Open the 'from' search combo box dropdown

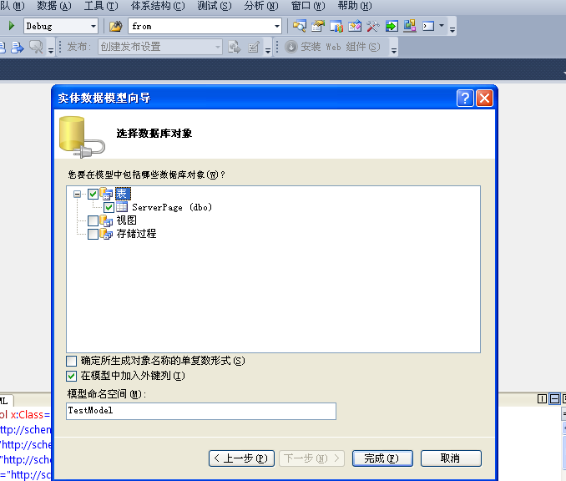(x=277, y=26)
